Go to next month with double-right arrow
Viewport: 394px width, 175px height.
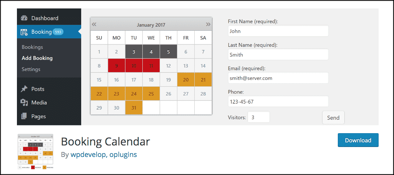pos(208,25)
